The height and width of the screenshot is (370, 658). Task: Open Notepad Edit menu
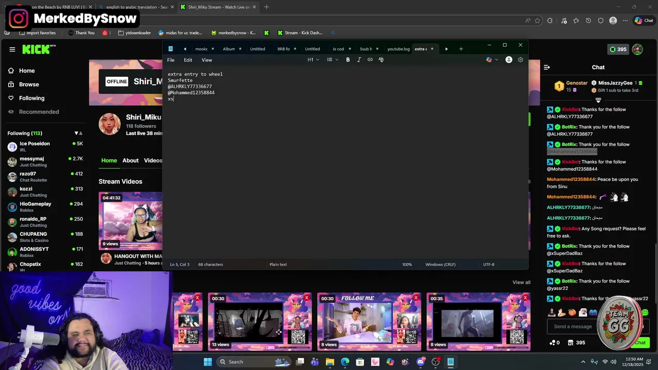pos(188,60)
